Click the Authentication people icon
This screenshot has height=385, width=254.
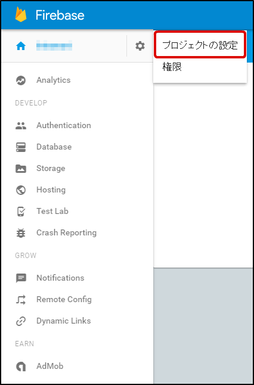tap(21, 126)
